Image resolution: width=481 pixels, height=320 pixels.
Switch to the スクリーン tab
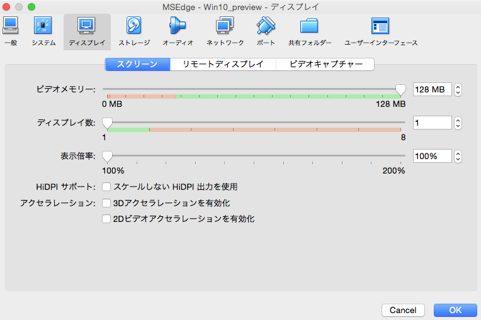tap(137, 64)
